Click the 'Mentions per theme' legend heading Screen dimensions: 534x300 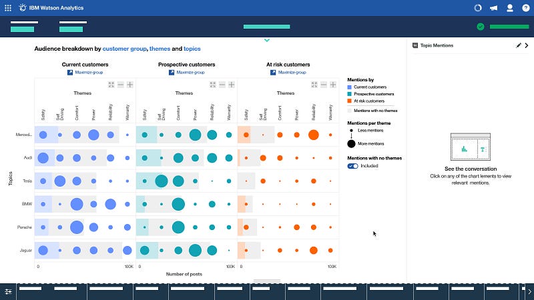coord(369,123)
